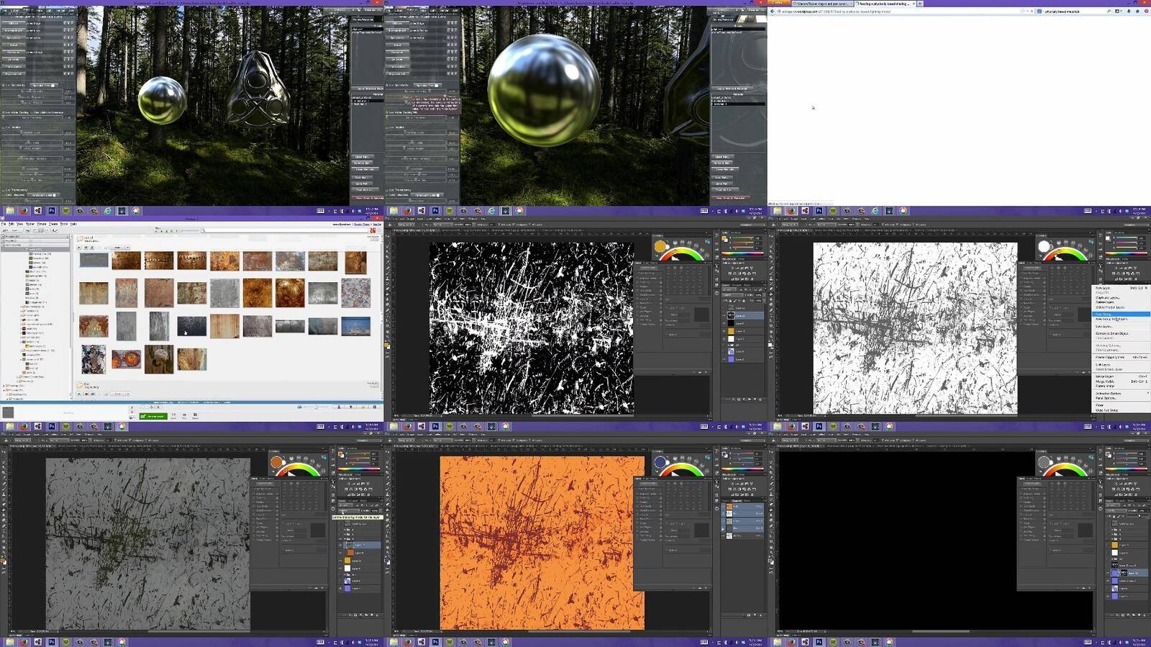Click Firefox's 'physically based materials' search field
The image size is (1151, 647).
click(1074, 11)
